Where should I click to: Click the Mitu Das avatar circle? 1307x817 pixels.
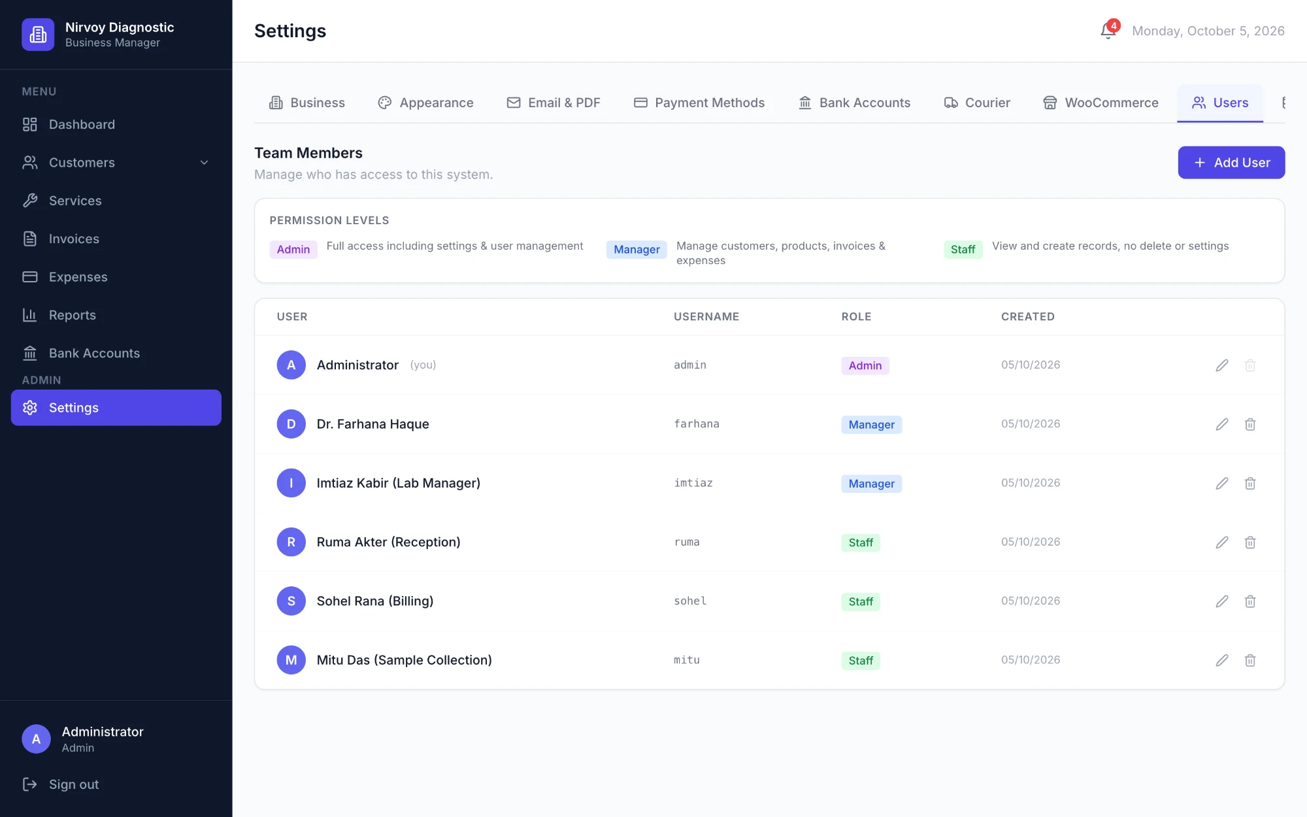click(x=291, y=660)
